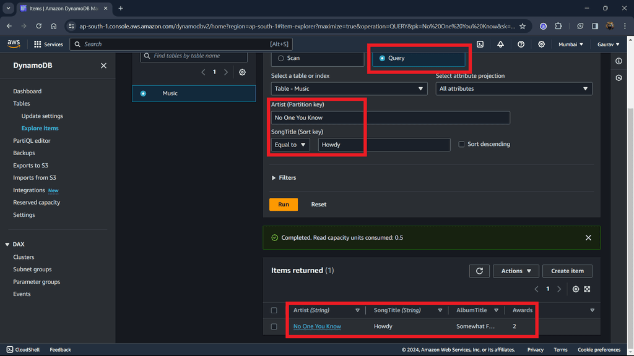
Task: Open the All attributes projection dropdown
Action: click(513, 89)
